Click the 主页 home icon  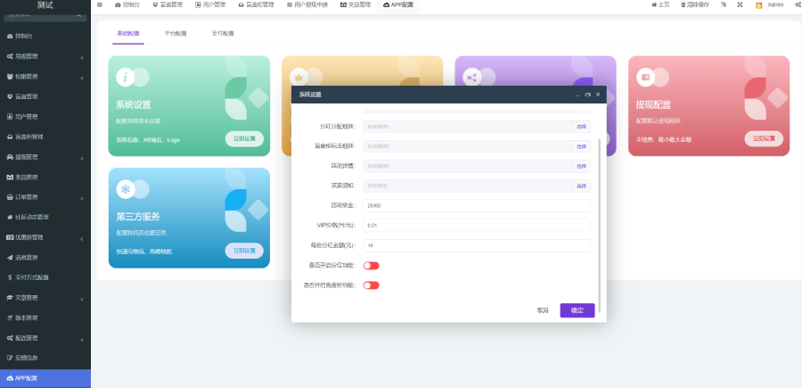coord(653,4)
